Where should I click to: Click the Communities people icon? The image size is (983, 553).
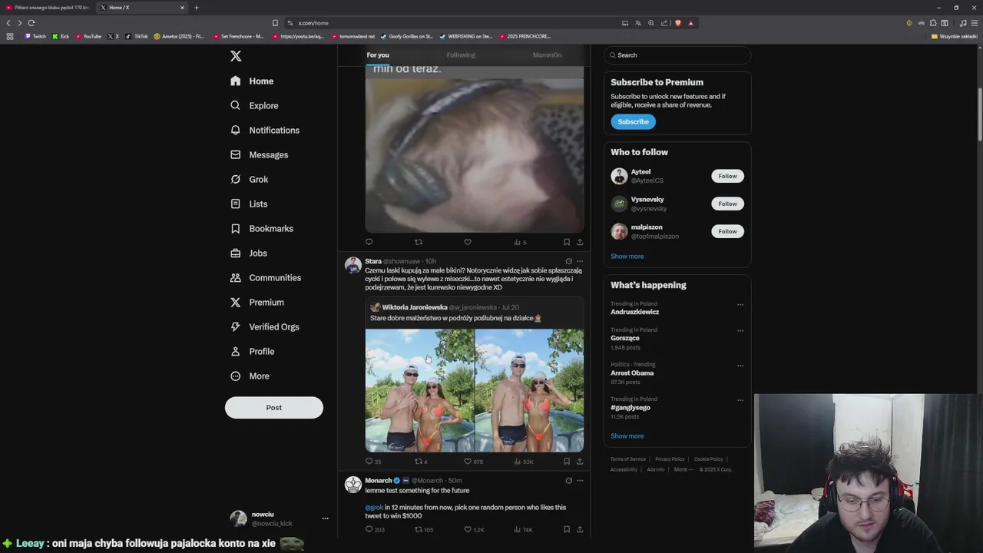[236, 277]
